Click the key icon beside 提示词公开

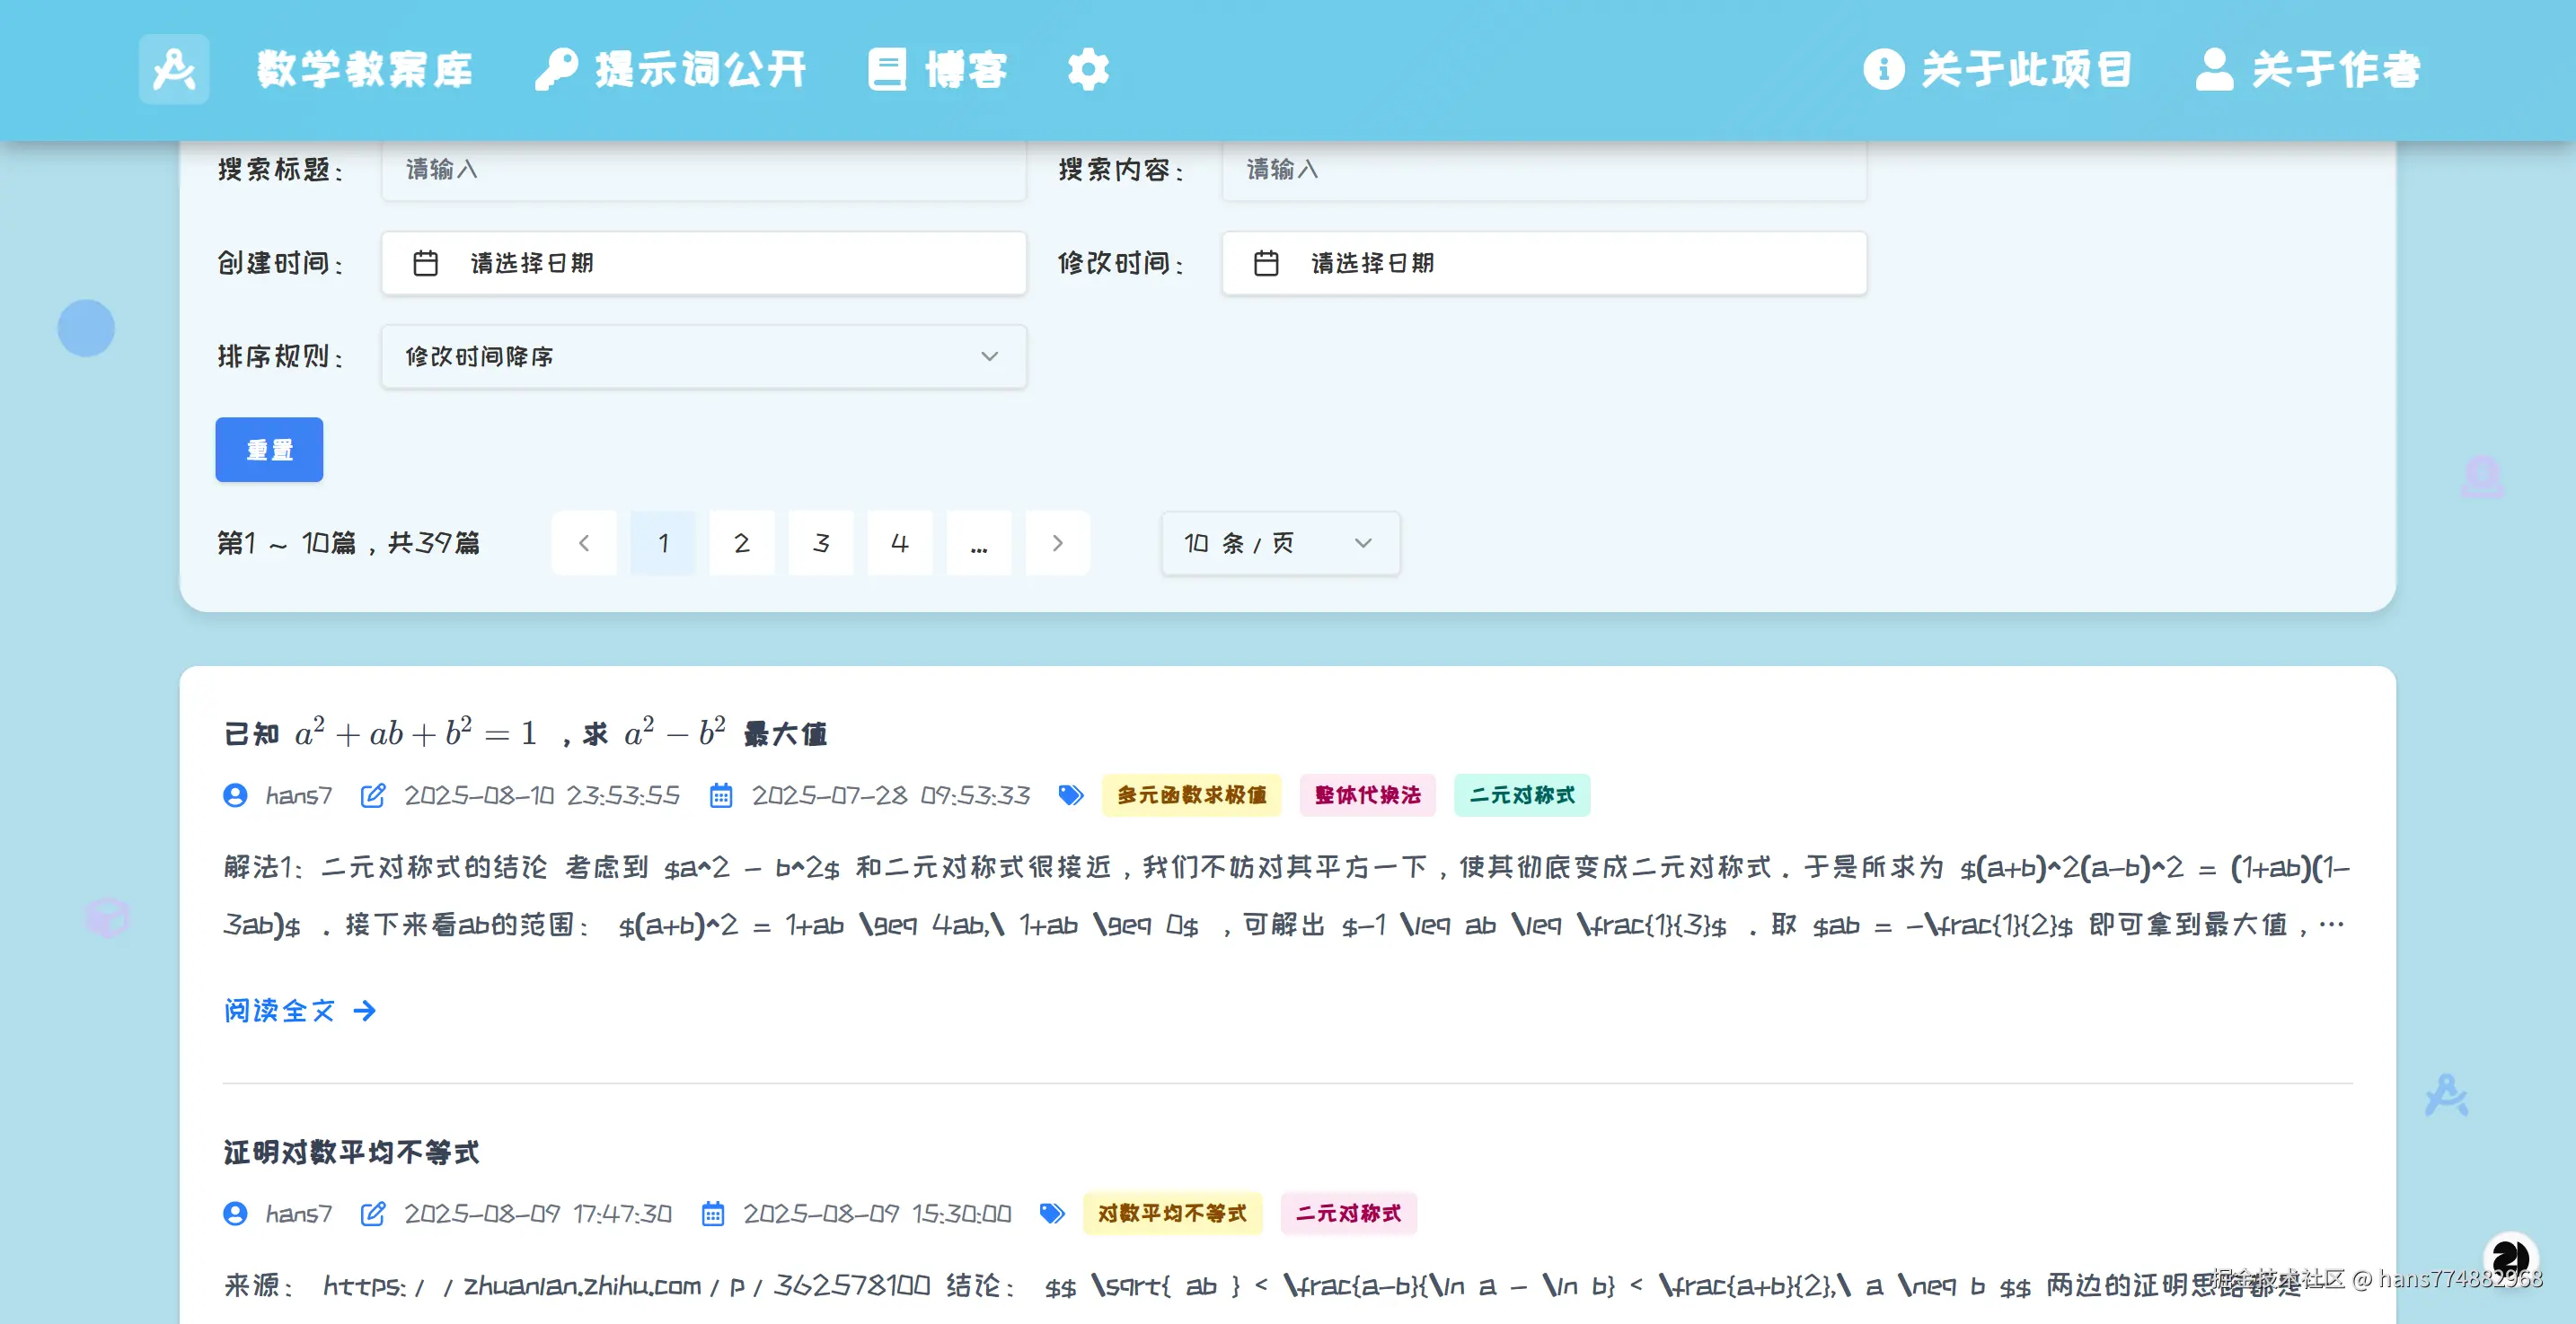click(556, 68)
